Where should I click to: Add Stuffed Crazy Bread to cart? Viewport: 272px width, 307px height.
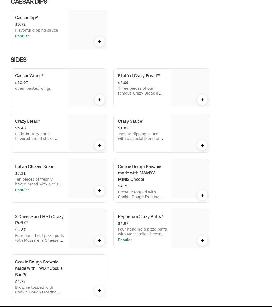pyautogui.click(x=202, y=100)
